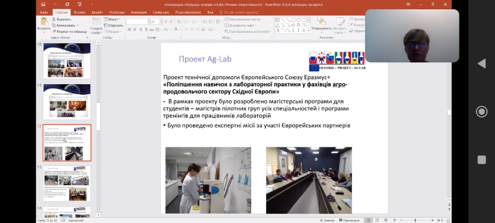Click the New Slide (Создать слайд) button
This screenshot has width=495, height=223.
(97, 25)
